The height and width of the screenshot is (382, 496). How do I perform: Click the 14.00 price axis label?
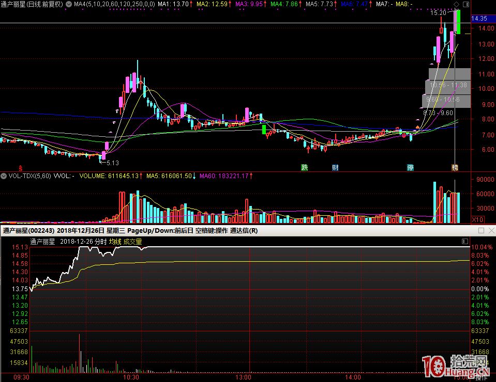(x=486, y=28)
